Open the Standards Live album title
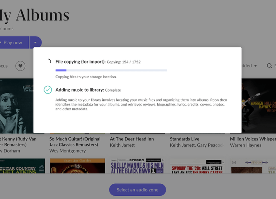 tap(185, 139)
